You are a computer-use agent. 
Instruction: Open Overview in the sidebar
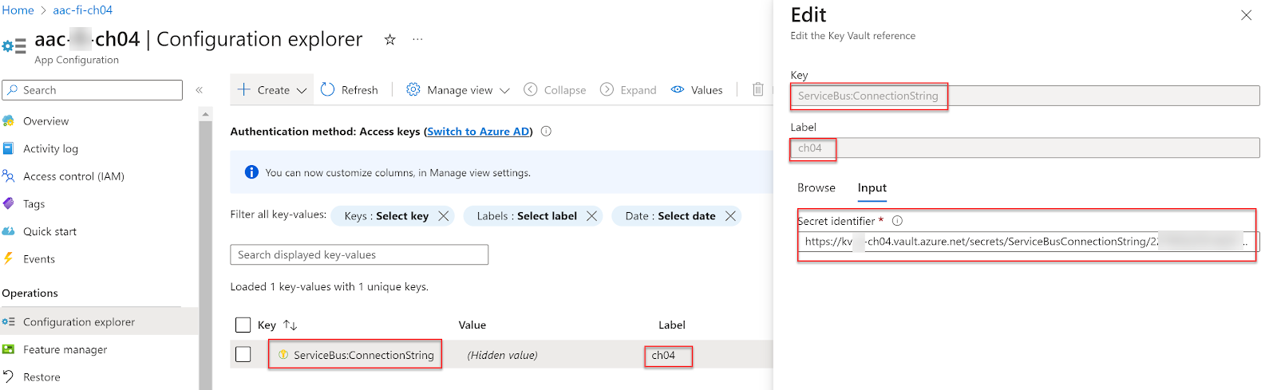(x=45, y=121)
